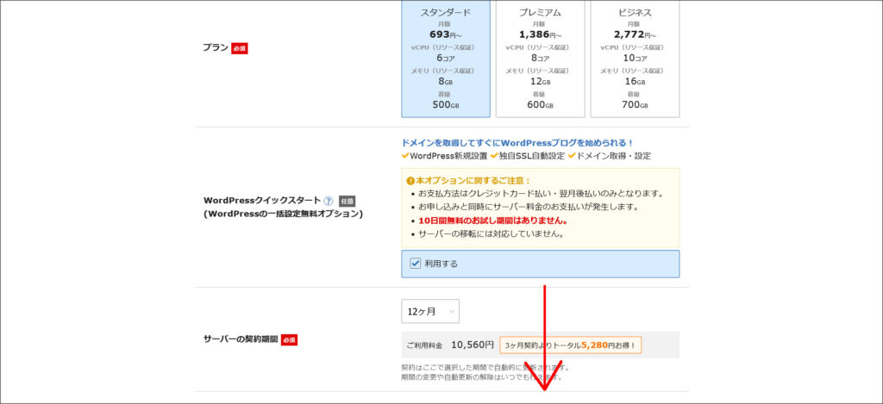
Task: Open the 12ヶ月 contract period dropdown
Action: (430, 311)
